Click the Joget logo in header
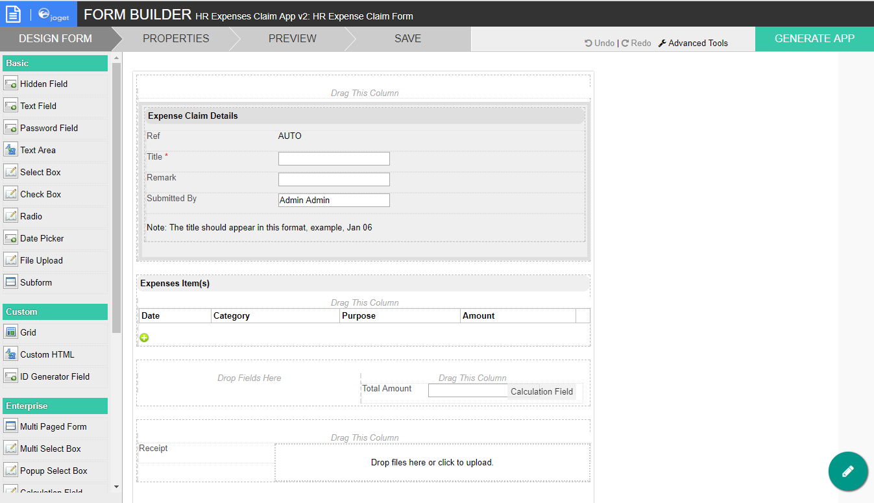Viewport: 874px width, 503px height. pyautogui.click(x=54, y=14)
